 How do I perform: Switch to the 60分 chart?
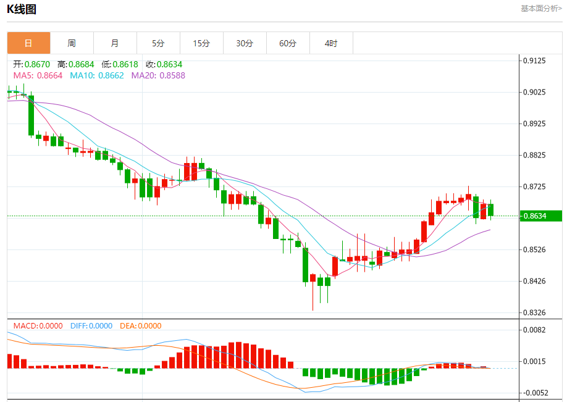[288, 43]
